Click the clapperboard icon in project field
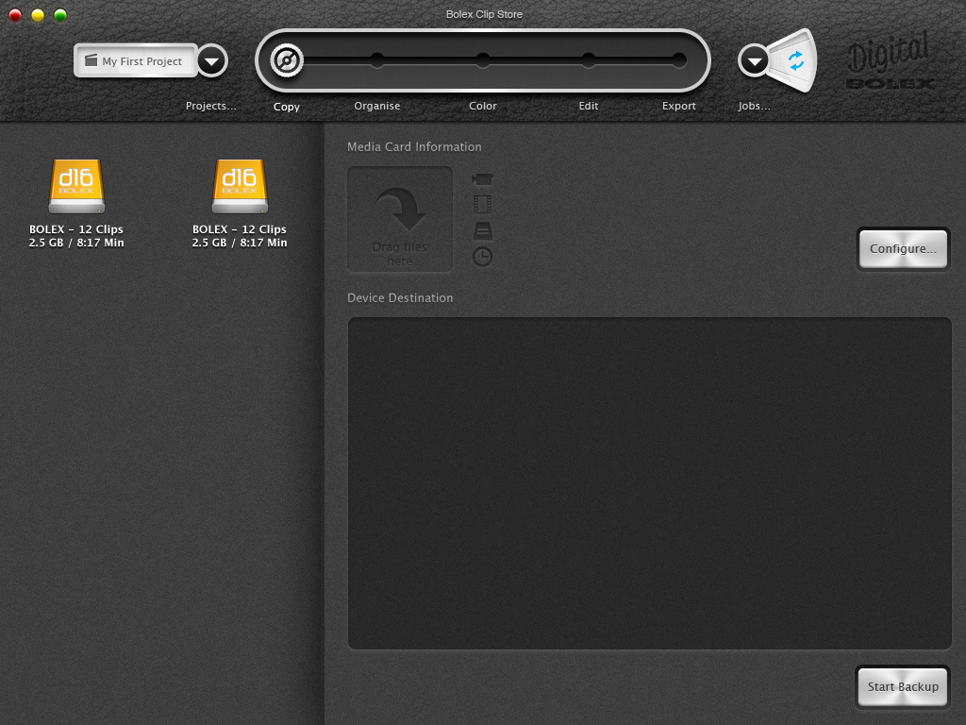The height and width of the screenshot is (725, 966). click(92, 60)
